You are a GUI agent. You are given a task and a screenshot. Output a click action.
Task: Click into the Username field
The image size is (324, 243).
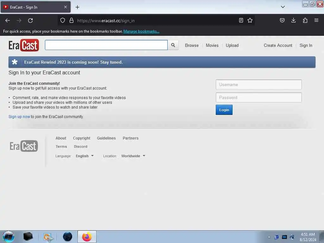[259, 84]
